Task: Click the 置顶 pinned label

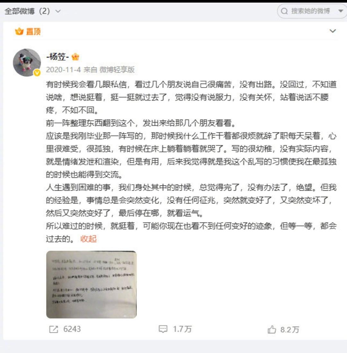Action: 33,31
